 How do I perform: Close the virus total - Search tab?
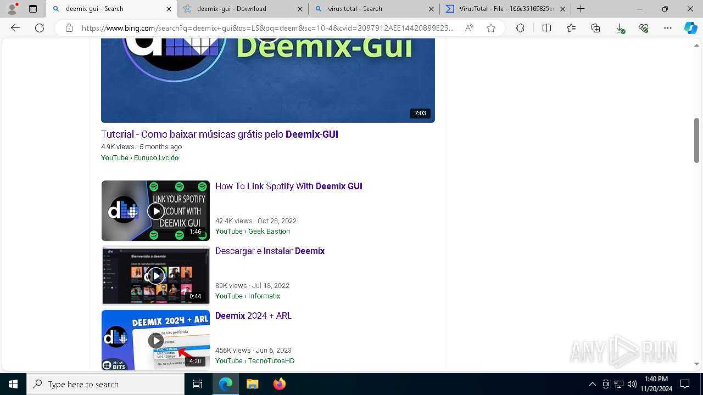(x=431, y=9)
